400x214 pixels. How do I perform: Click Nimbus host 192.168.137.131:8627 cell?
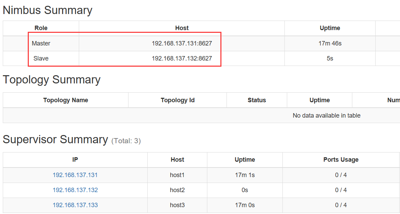click(182, 43)
